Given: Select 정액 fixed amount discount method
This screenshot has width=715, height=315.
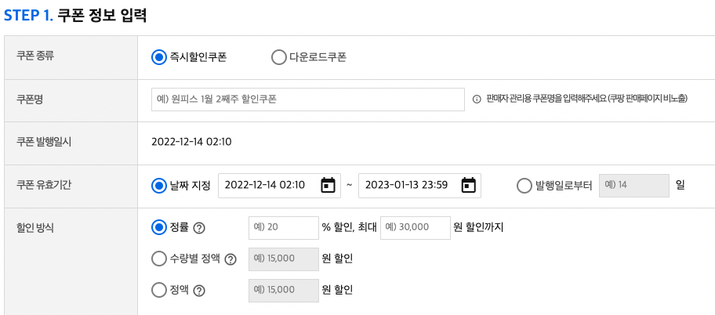Looking at the screenshot, I should [x=159, y=290].
